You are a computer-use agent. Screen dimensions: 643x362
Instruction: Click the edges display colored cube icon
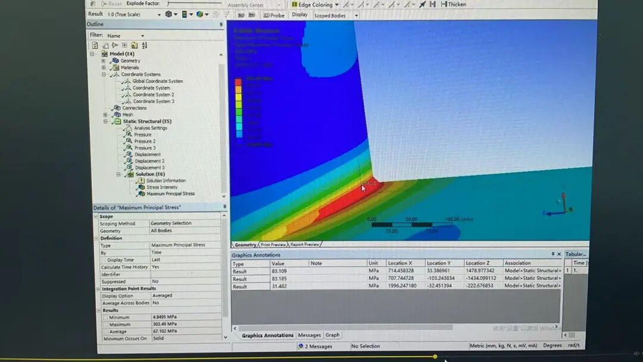point(199,14)
